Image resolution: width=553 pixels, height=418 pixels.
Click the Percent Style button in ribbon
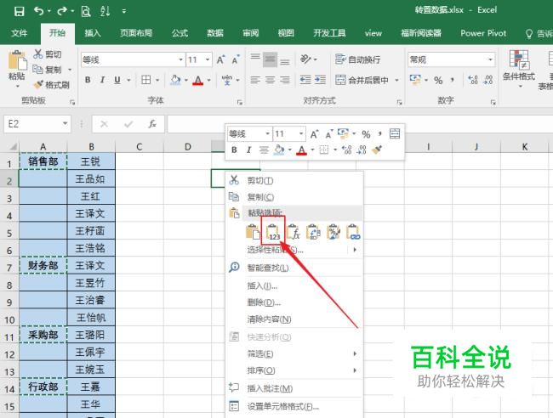tap(438, 81)
